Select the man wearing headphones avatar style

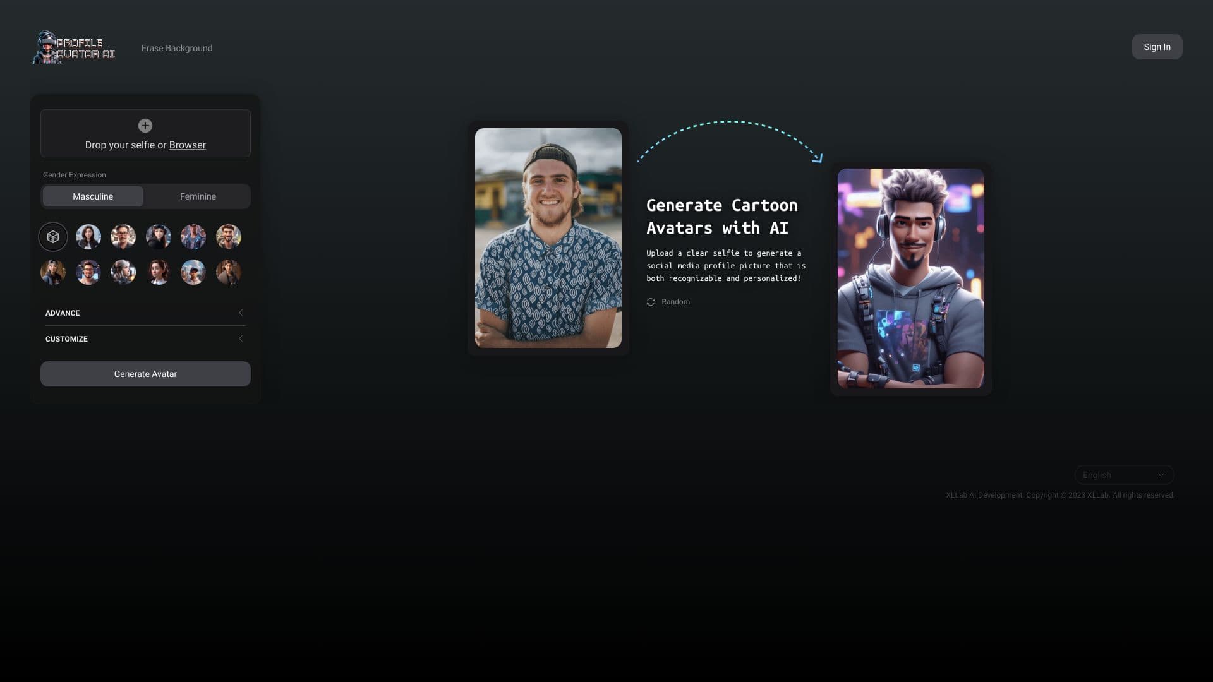(x=88, y=272)
